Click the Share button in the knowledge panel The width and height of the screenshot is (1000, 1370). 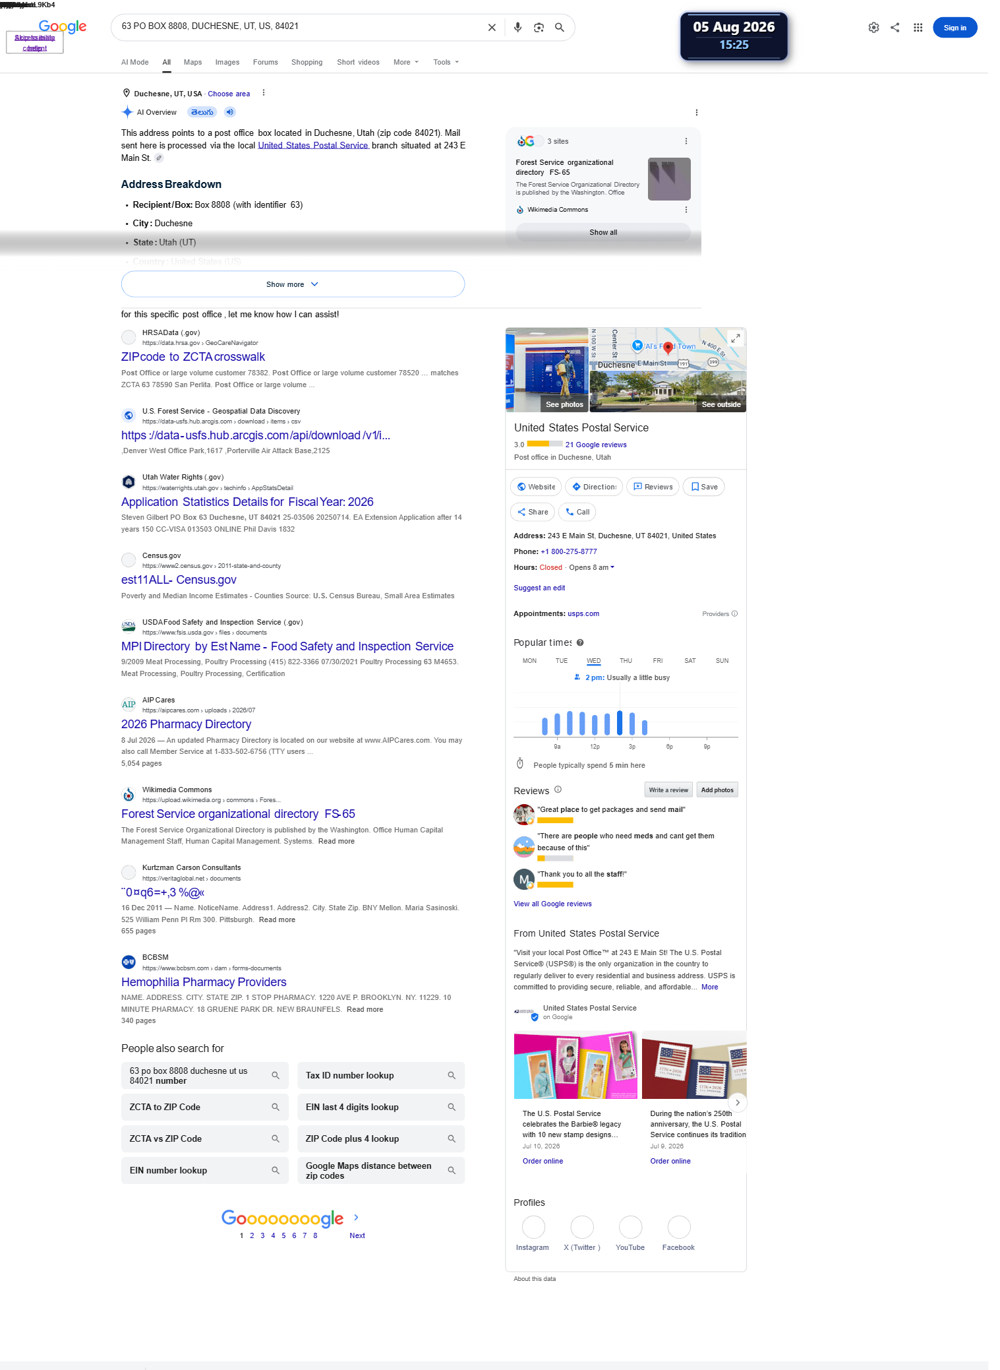click(533, 512)
